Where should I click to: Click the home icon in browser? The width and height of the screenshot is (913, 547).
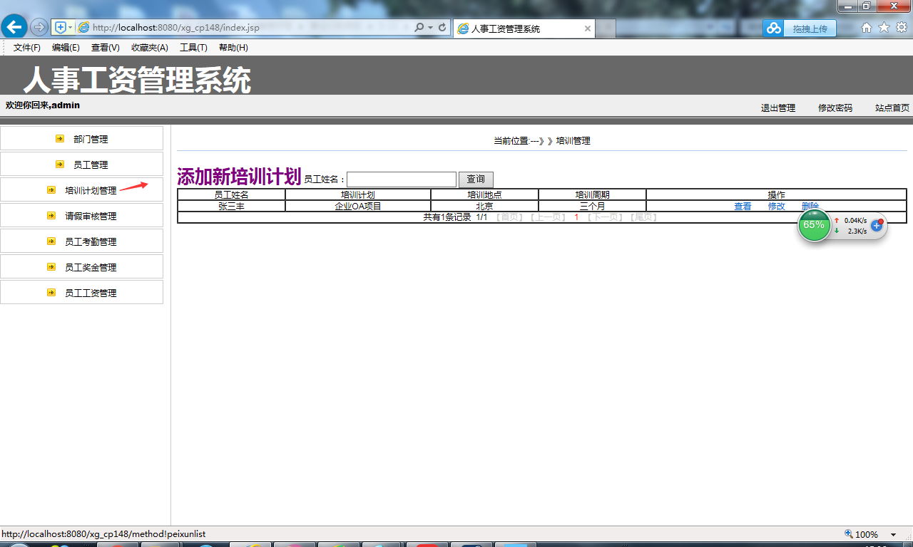867,27
